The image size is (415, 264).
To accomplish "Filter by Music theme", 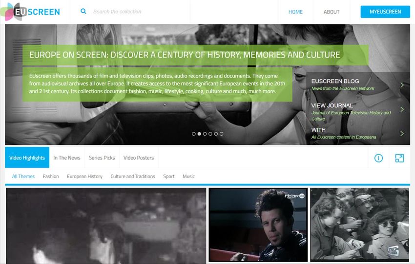I will pos(189,177).
